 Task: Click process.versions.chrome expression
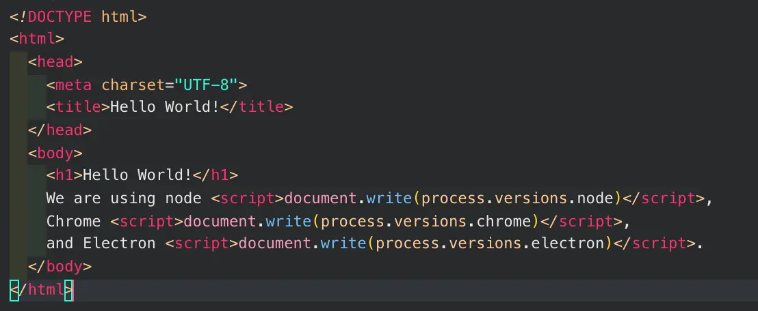click(426, 222)
